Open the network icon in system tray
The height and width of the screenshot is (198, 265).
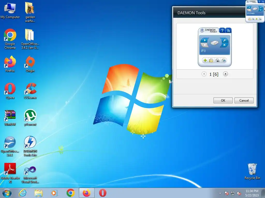(233, 193)
